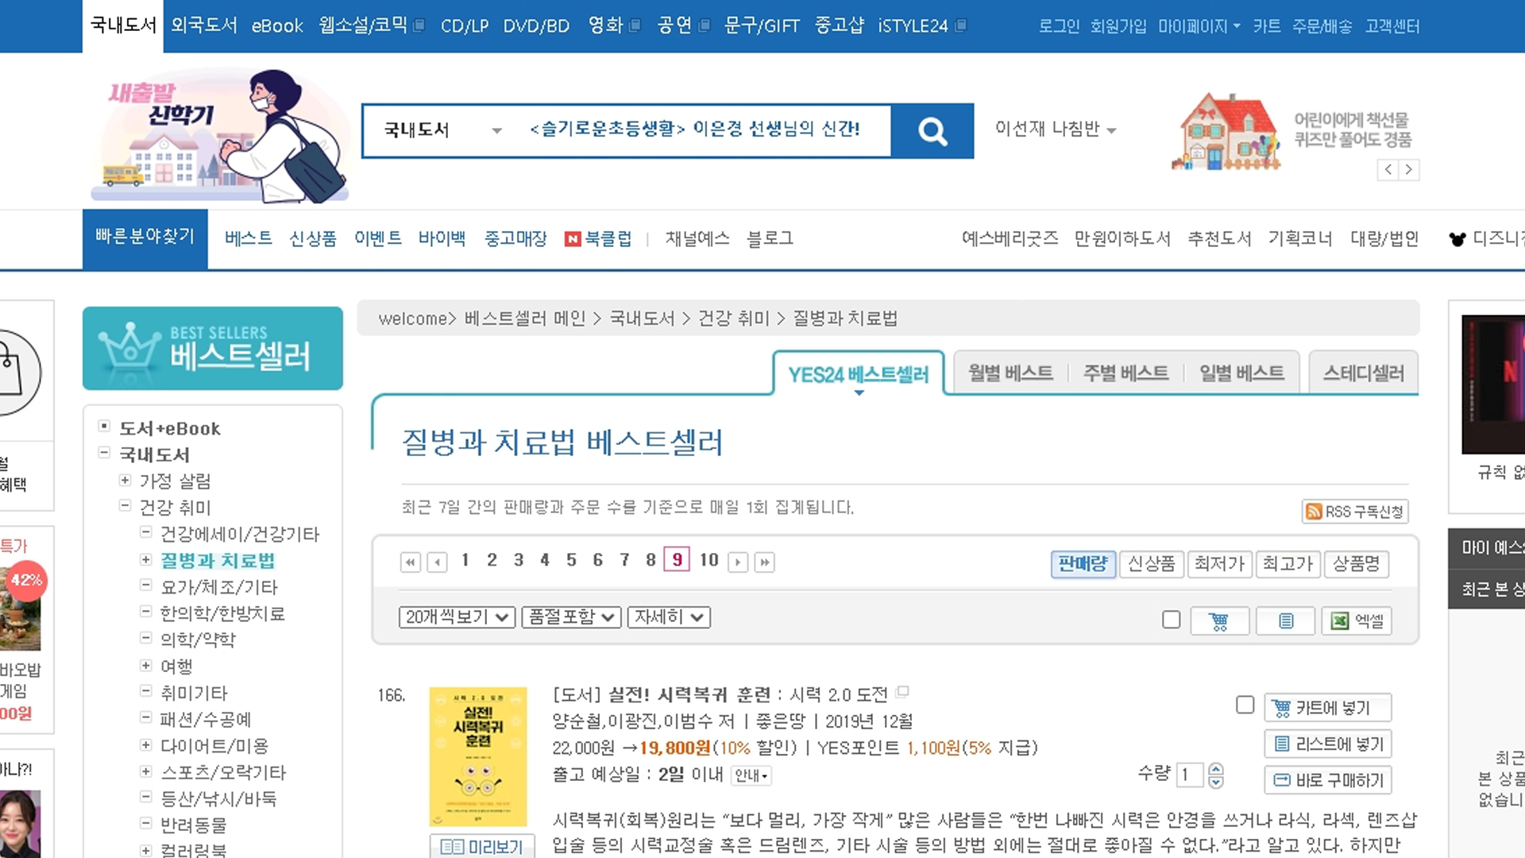Click 카트에 넣기 button
1525x858 pixels.
coord(1328,708)
